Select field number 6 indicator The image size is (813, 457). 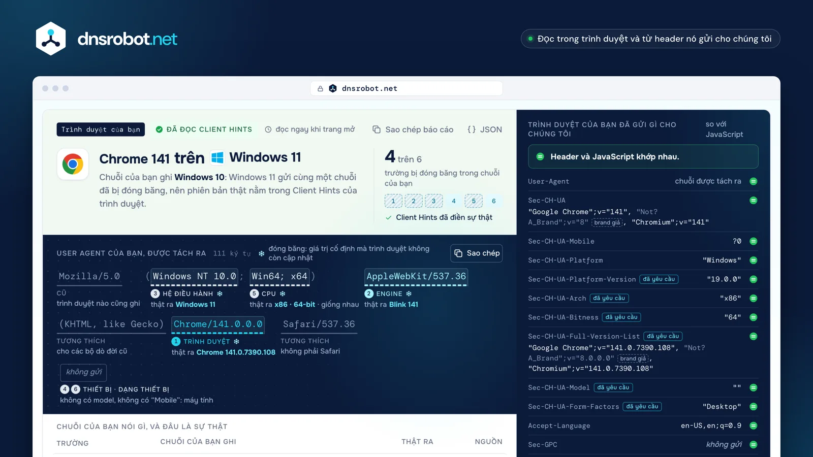[x=494, y=201]
